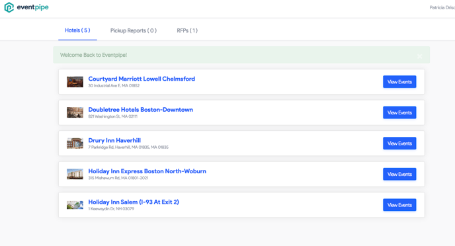
Task: Select address 1 Keewaydin Dr, NH 03079
Action: click(x=111, y=208)
